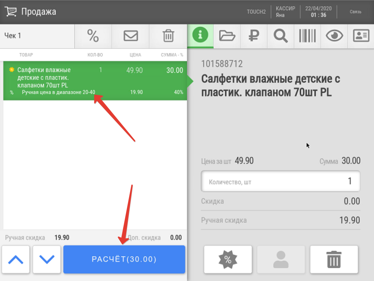The width and height of the screenshot is (374, 281).
Task: Click the КАССИР Яна cashier label
Action: click(x=285, y=12)
